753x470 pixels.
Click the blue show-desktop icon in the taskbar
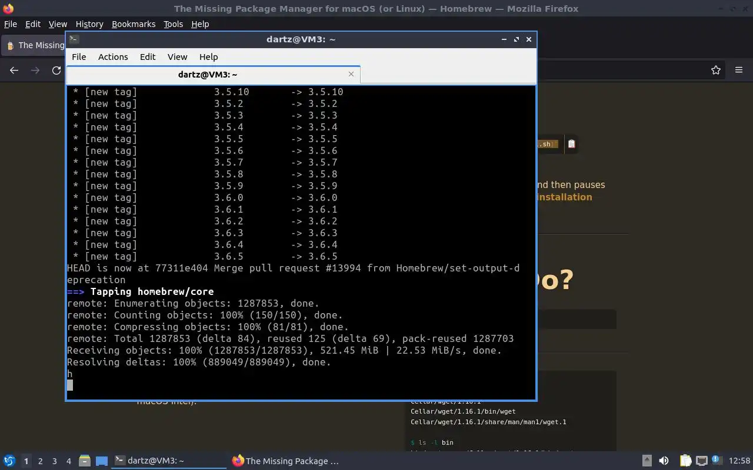tap(102, 461)
